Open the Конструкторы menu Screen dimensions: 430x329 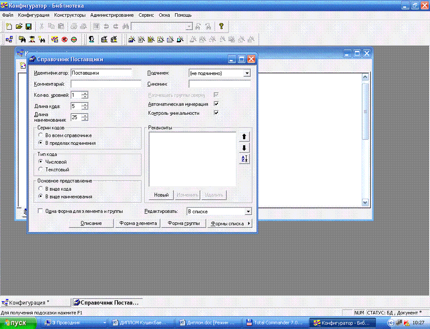[71, 15]
